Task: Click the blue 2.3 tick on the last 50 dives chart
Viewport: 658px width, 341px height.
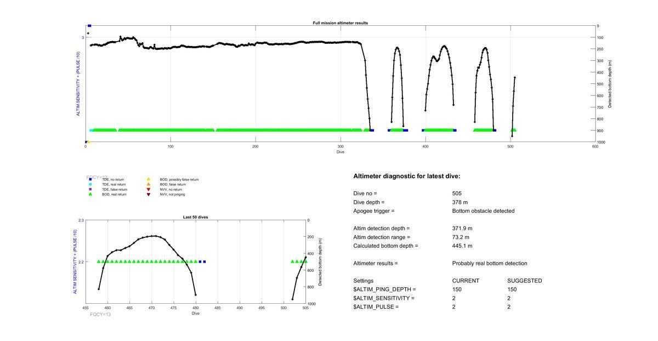Action: click(81, 220)
